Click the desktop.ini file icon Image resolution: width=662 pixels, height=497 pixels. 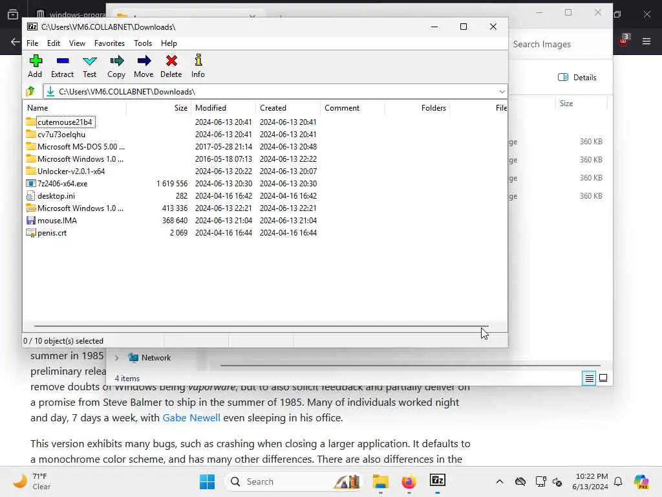31,195
